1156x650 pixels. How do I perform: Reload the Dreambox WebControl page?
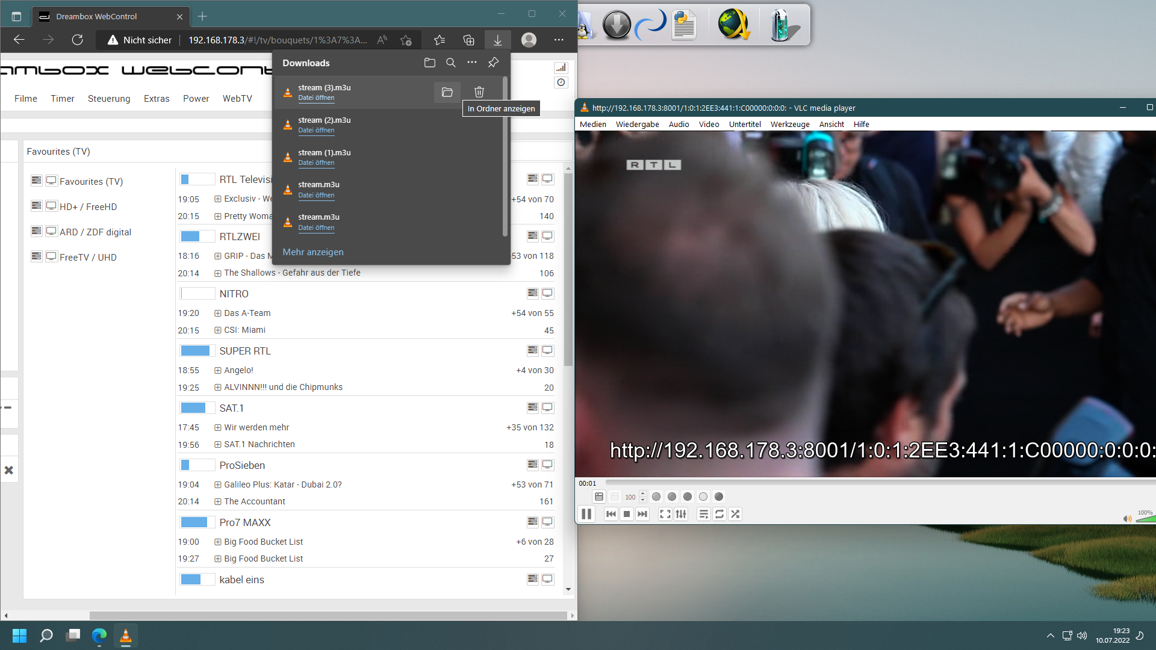point(77,40)
